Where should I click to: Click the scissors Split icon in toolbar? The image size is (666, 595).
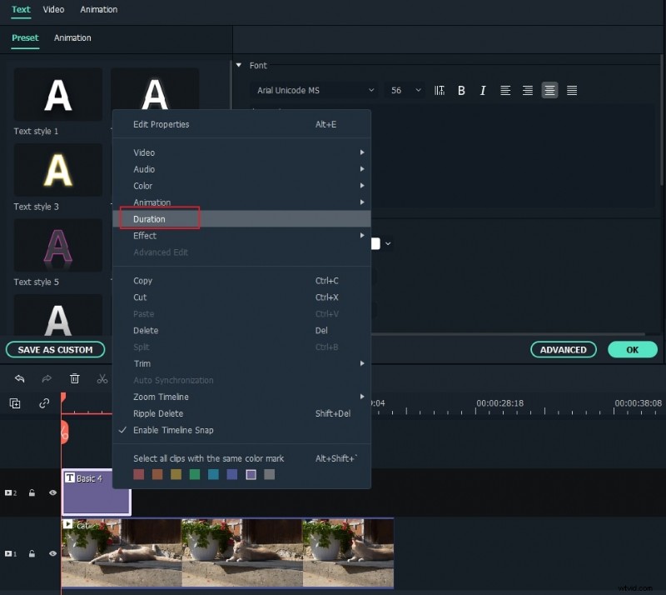(102, 379)
